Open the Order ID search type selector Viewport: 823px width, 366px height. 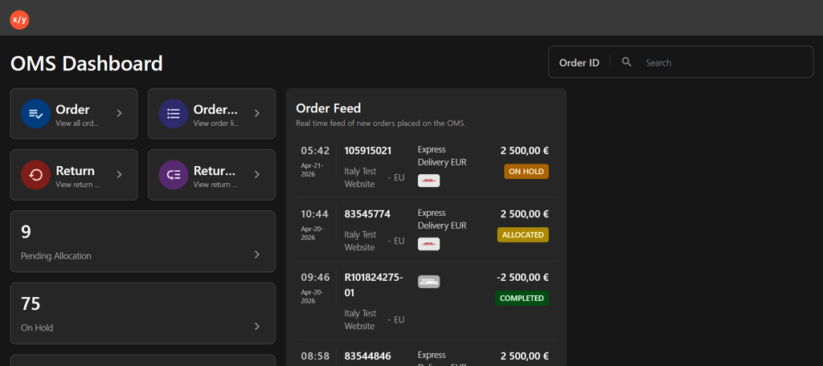click(579, 63)
